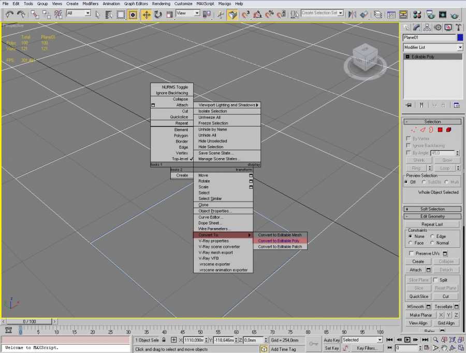Click the blue object color swatch
466x353 pixels.
(x=460, y=37)
